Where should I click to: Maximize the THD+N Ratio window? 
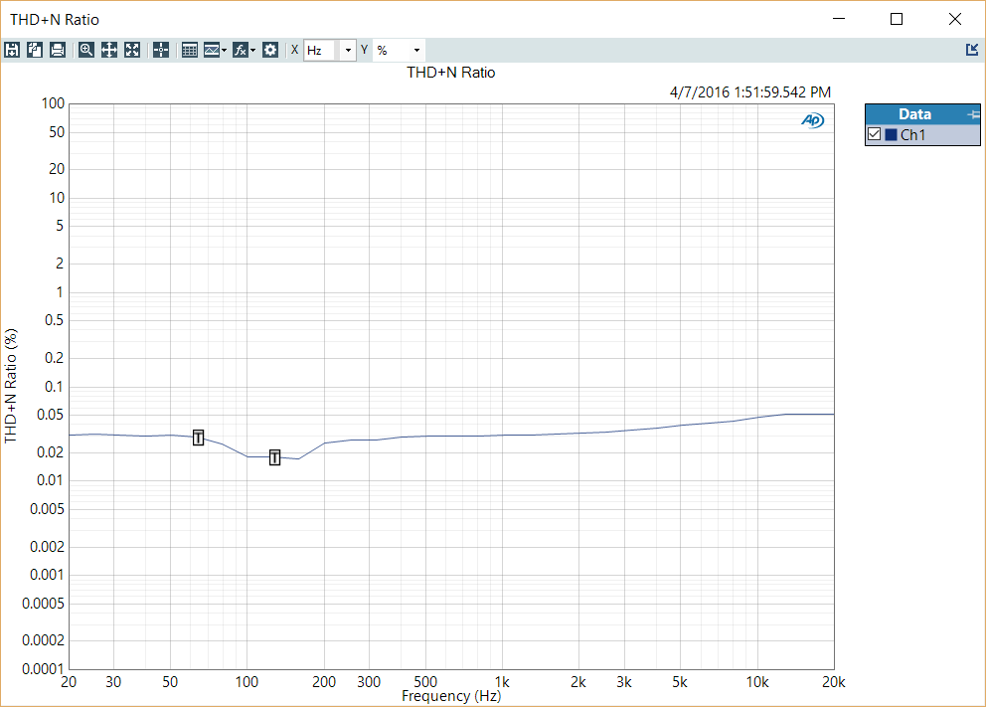point(897,19)
